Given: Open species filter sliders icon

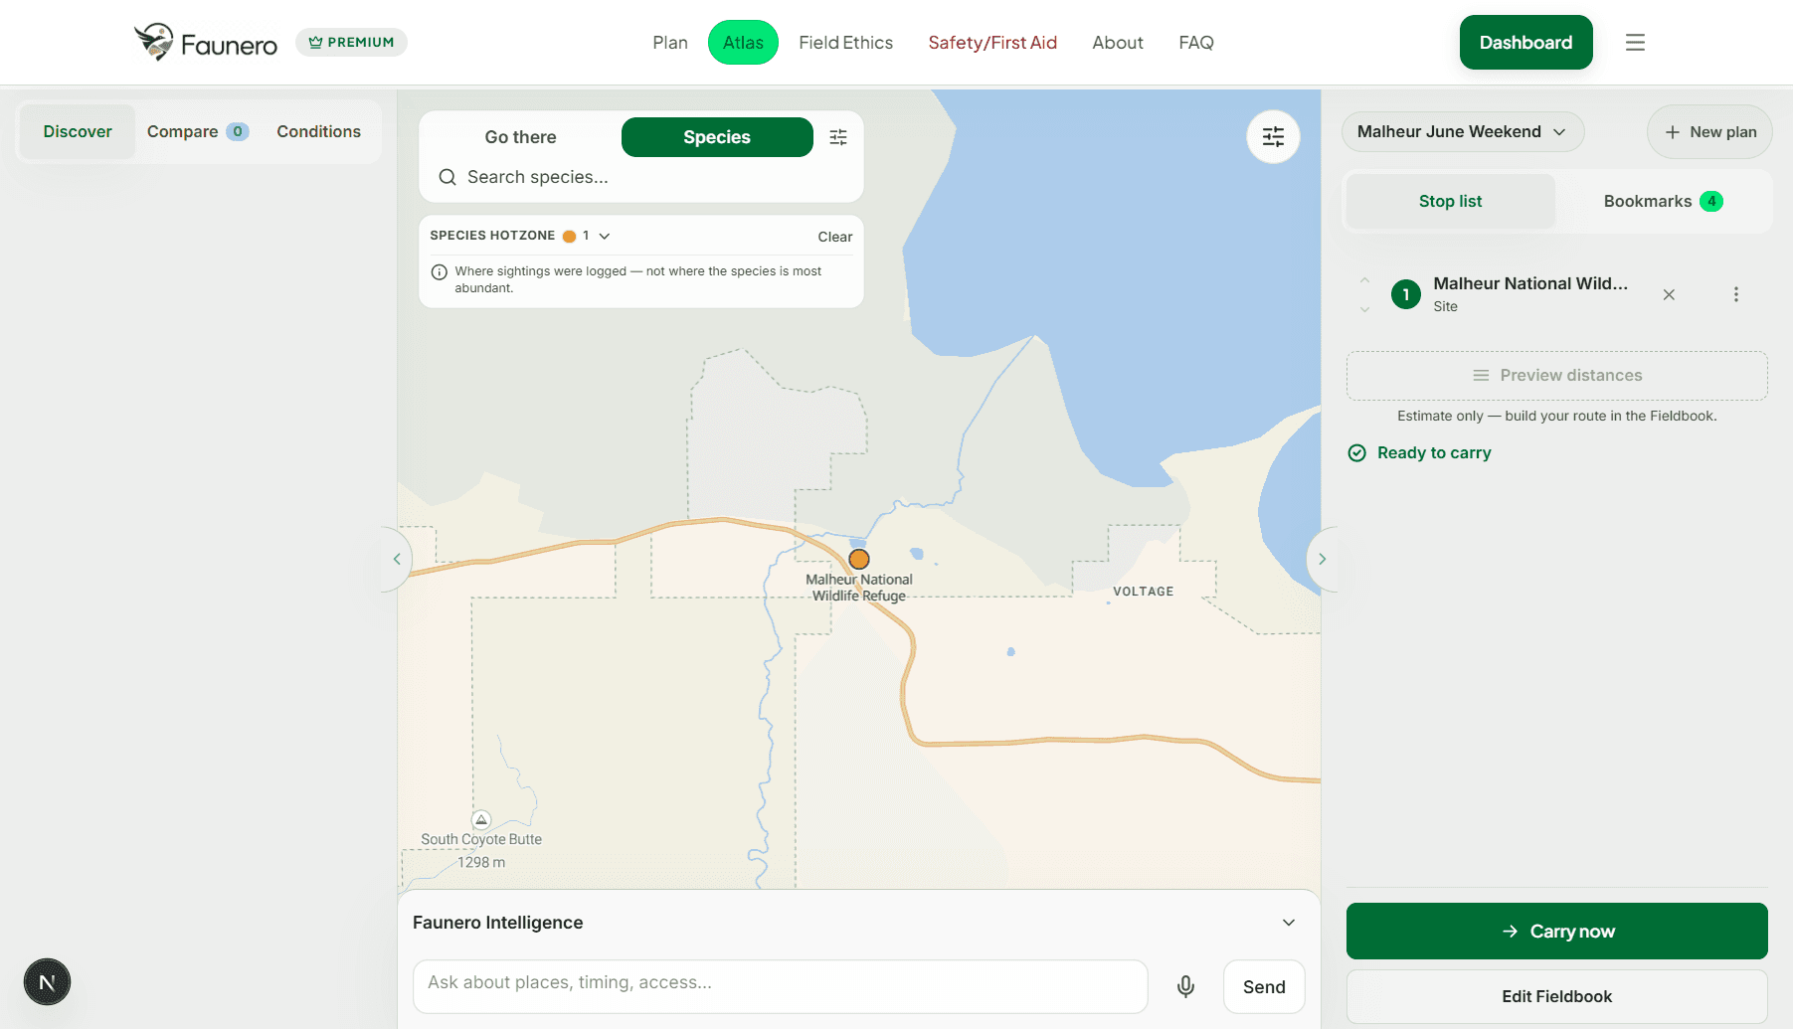Looking at the screenshot, I should tap(838, 137).
